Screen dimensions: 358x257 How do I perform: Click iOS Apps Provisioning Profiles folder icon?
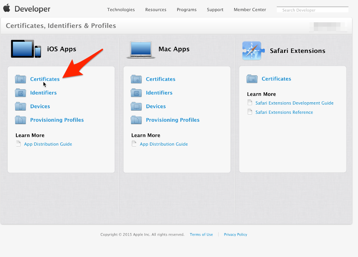(x=21, y=120)
